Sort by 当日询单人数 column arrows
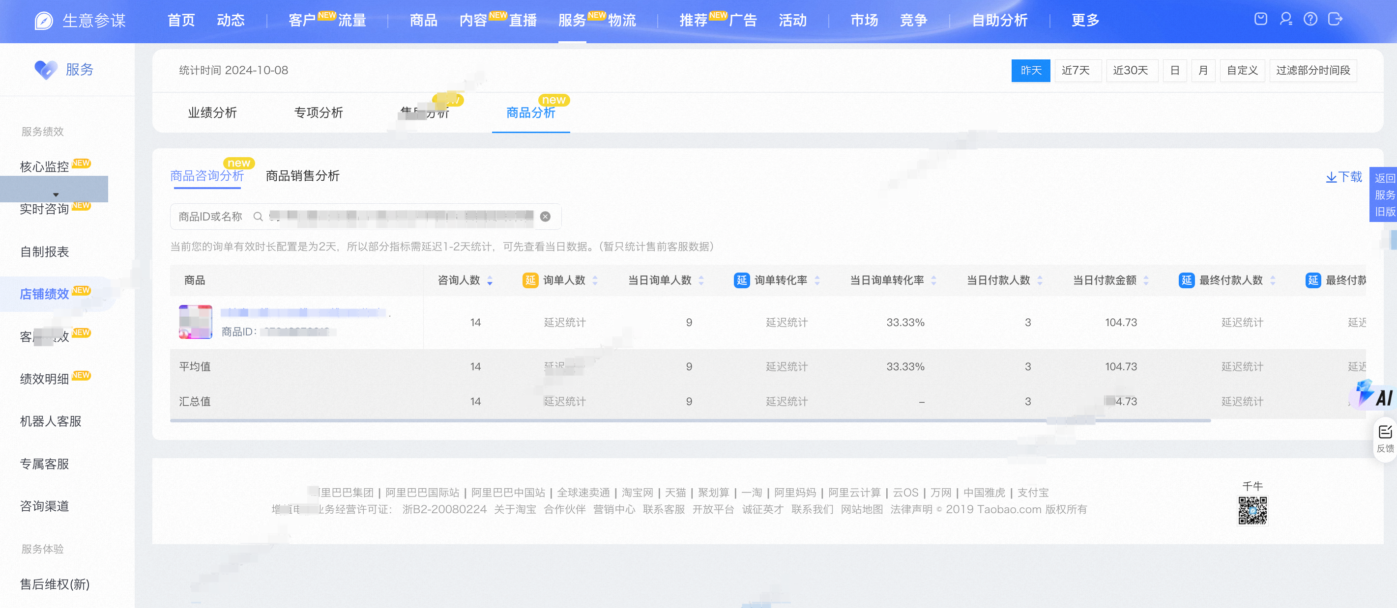The height and width of the screenshot is (608, 1397). pos(701,280)
